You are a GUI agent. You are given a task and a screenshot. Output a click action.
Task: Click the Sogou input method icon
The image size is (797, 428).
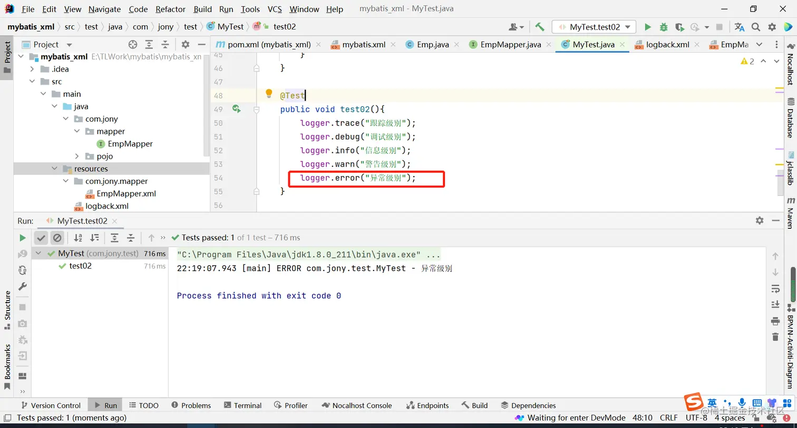pyautogui.click(x=693, y=403)
